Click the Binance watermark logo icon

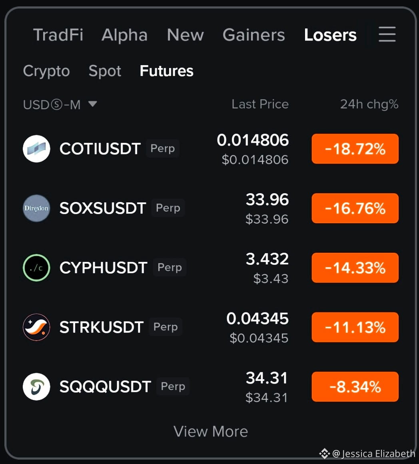pos(324,453)
